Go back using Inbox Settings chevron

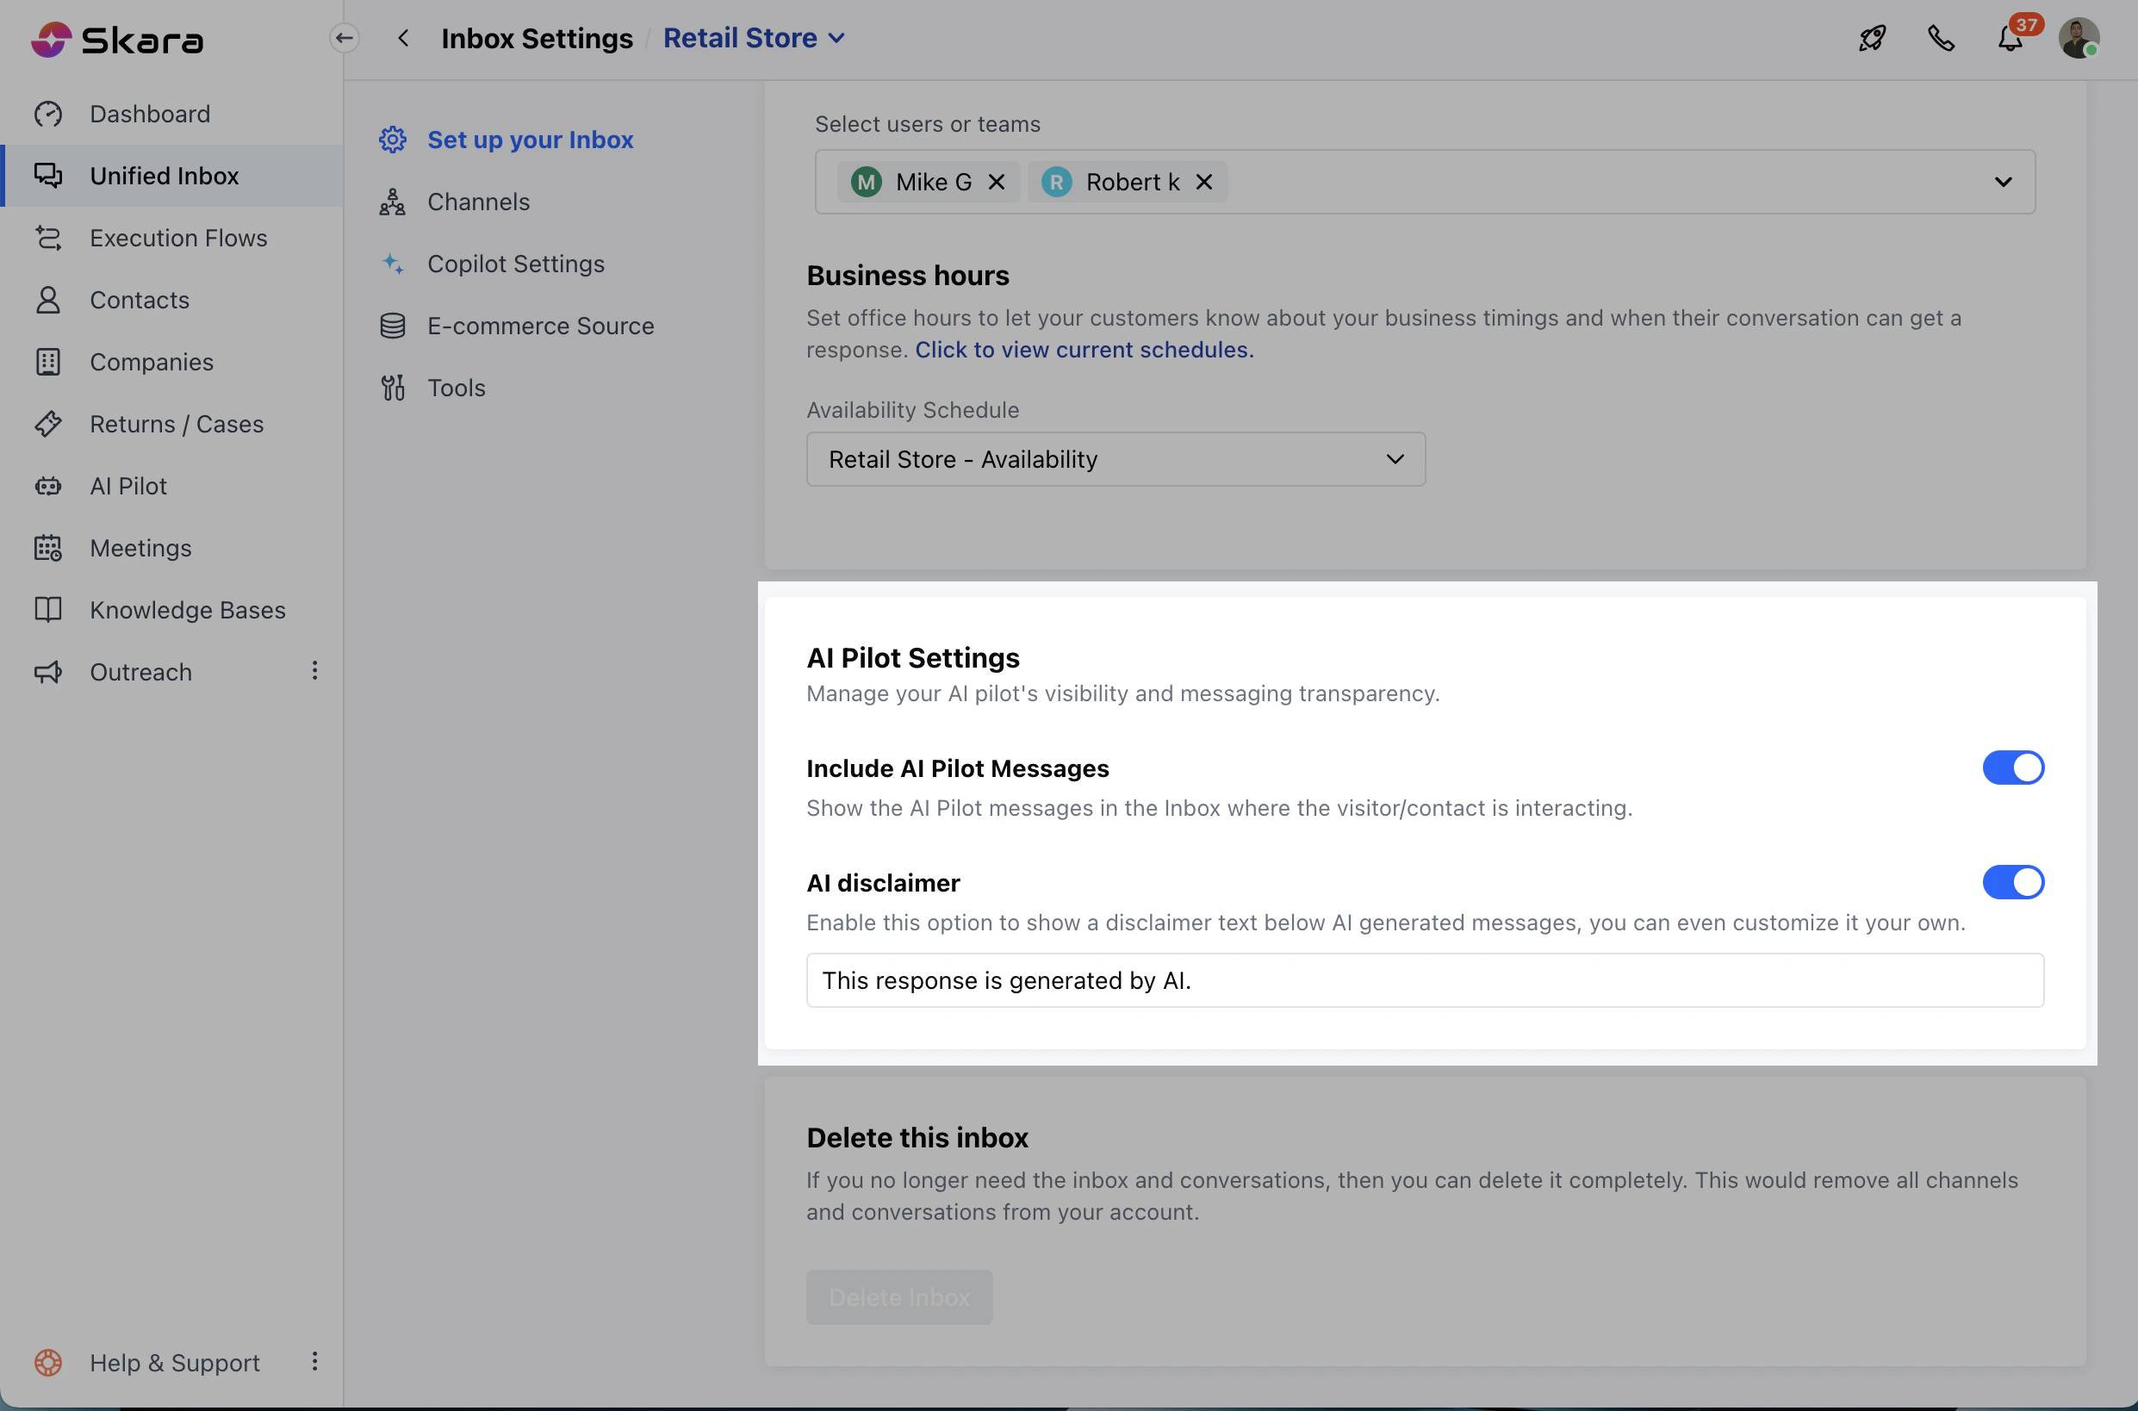403,38
